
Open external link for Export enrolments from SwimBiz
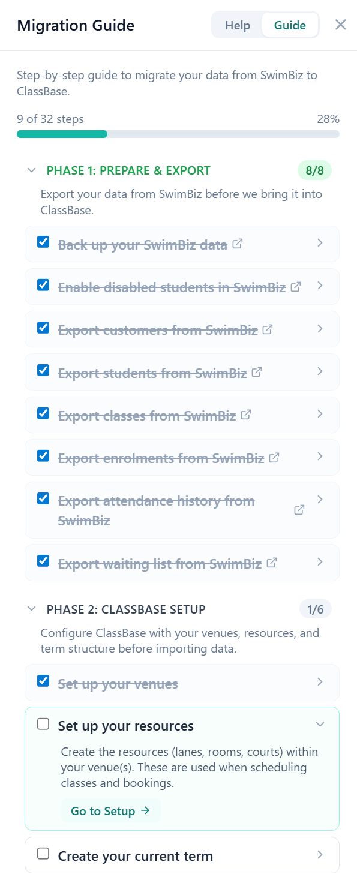click(274, 457)
